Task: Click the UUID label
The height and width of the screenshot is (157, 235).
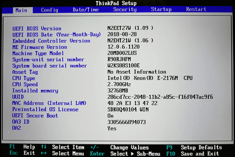Action: point(18,97)
